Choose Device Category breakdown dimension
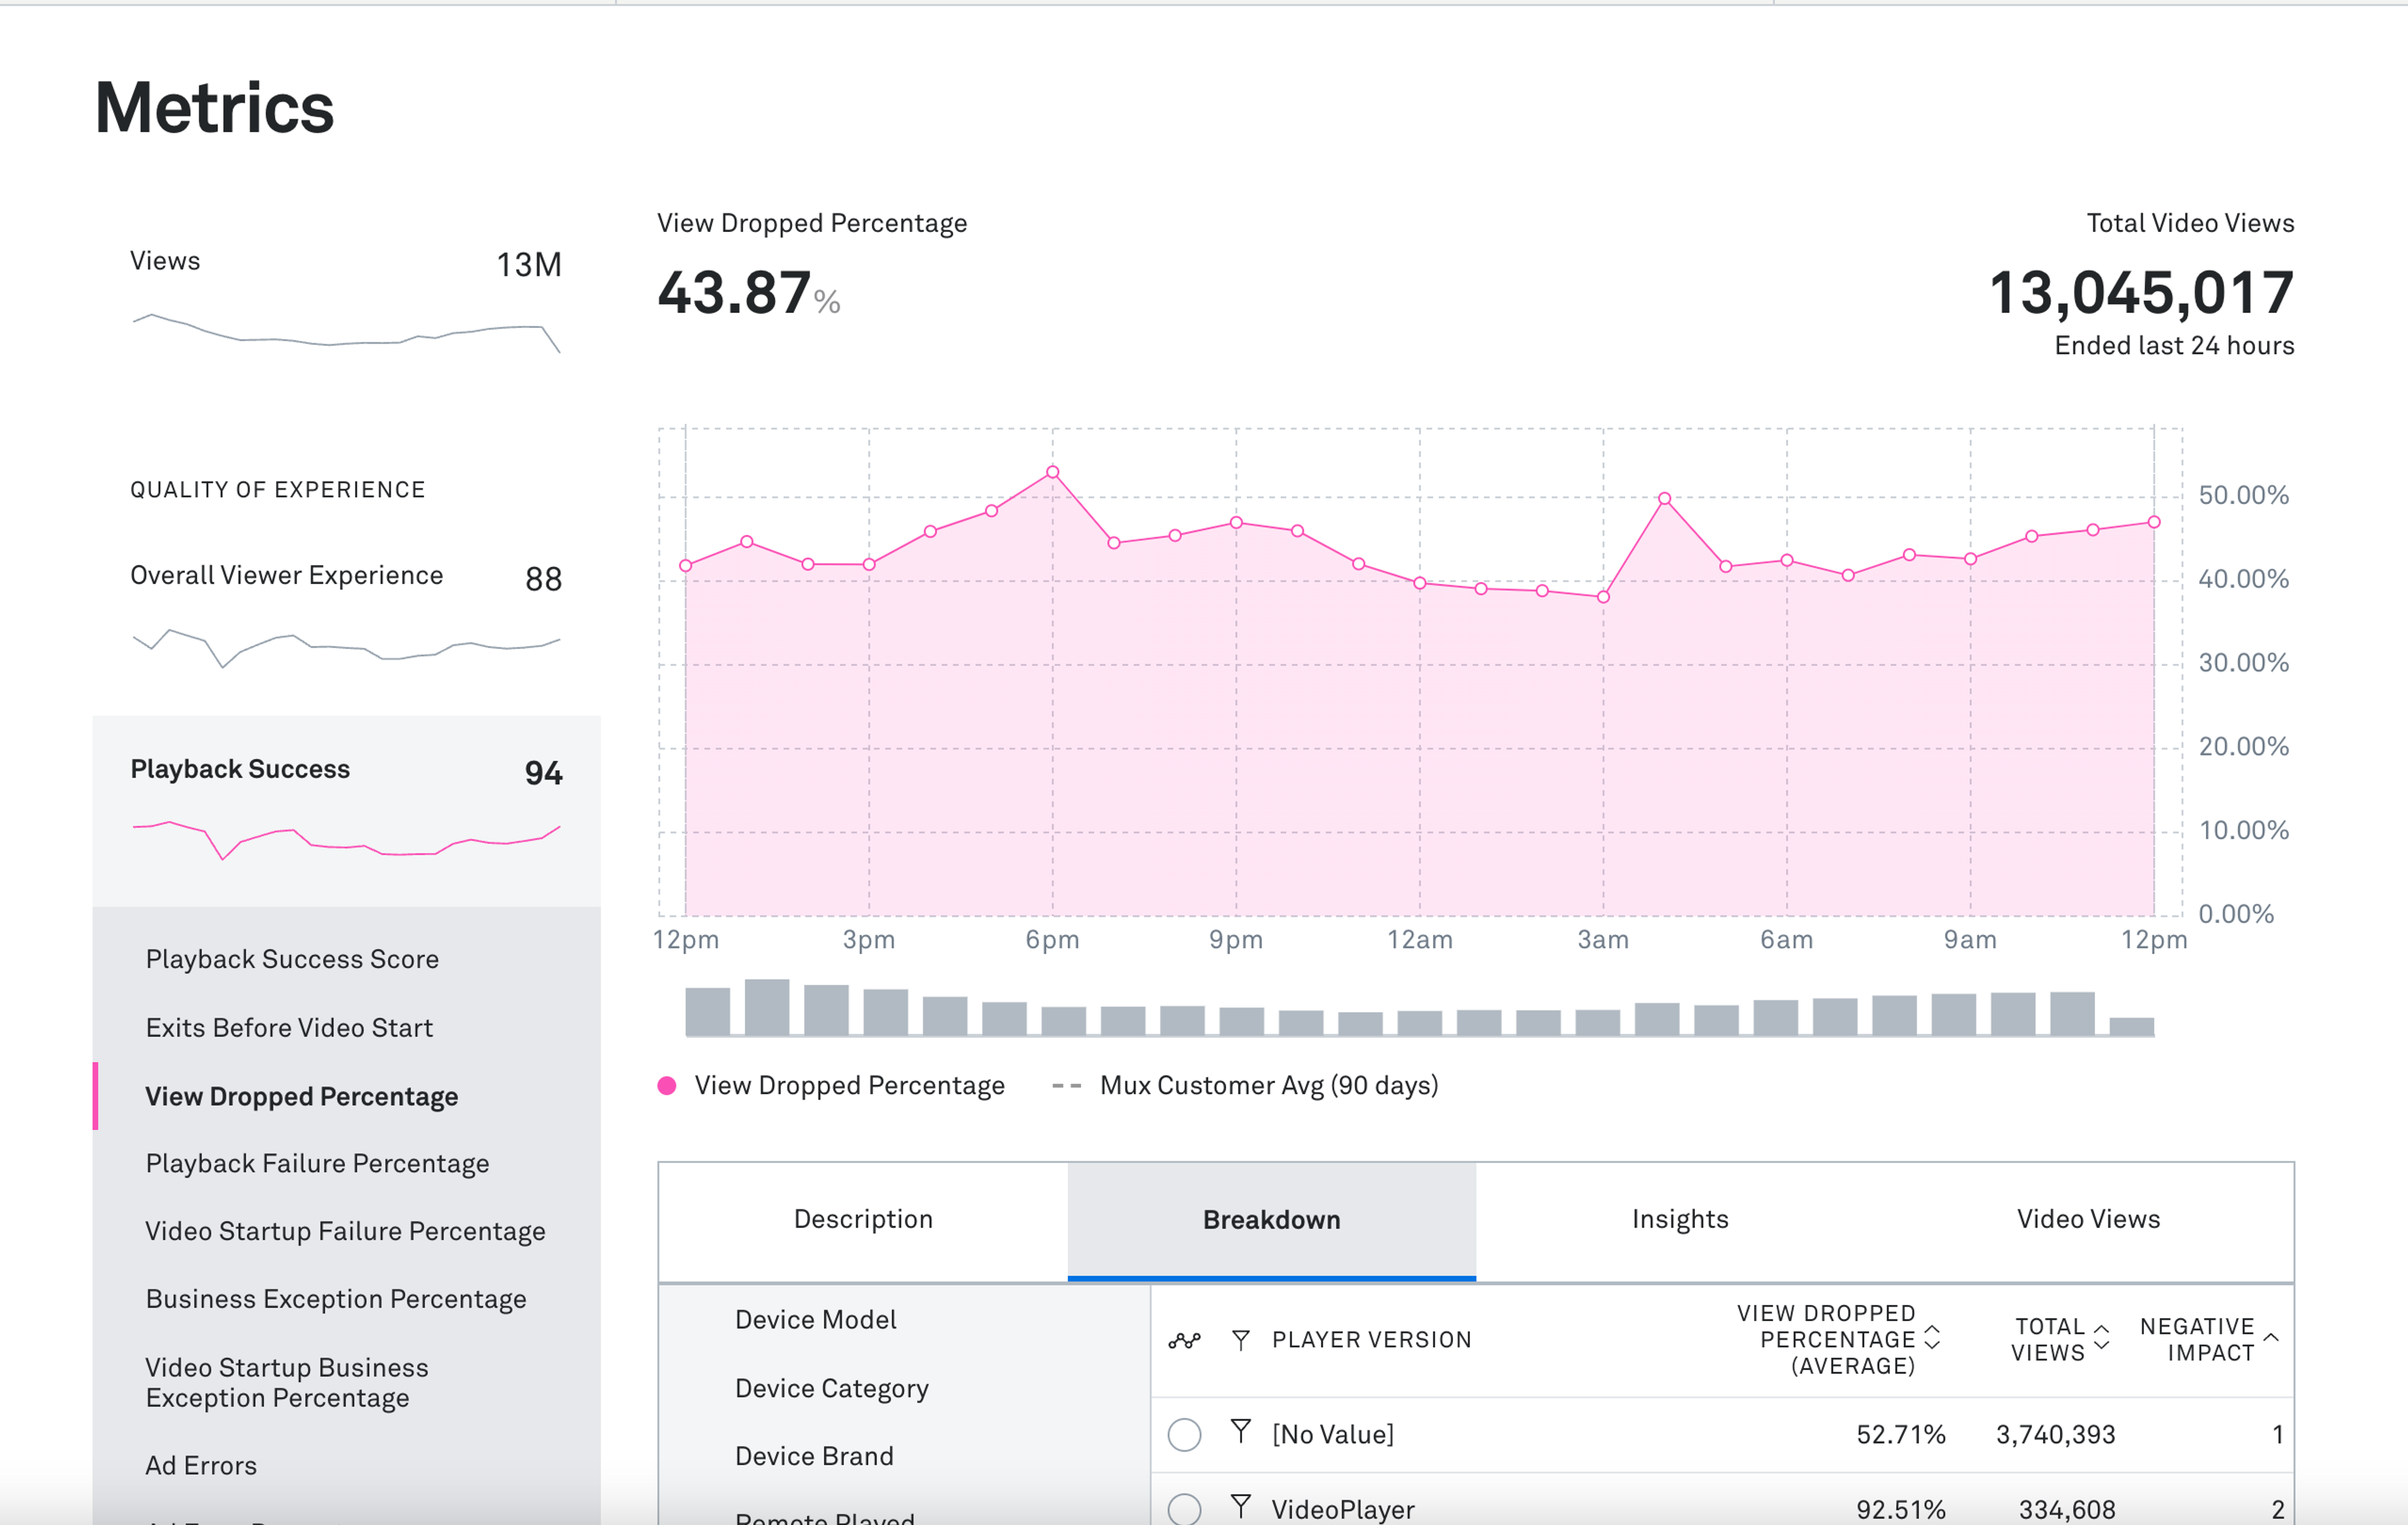 click(831, 1388)
